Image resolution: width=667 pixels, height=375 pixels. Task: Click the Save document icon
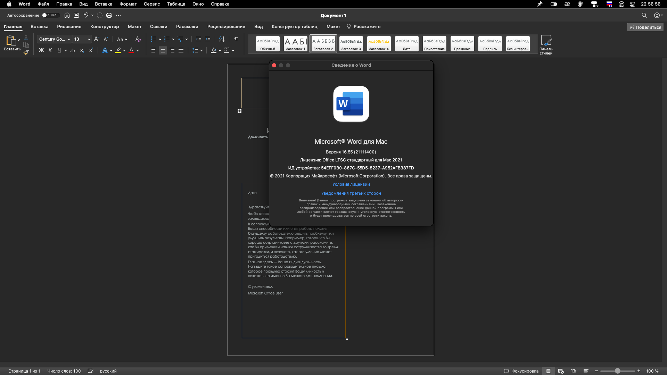pyautogui.click(x=76, y=15)
